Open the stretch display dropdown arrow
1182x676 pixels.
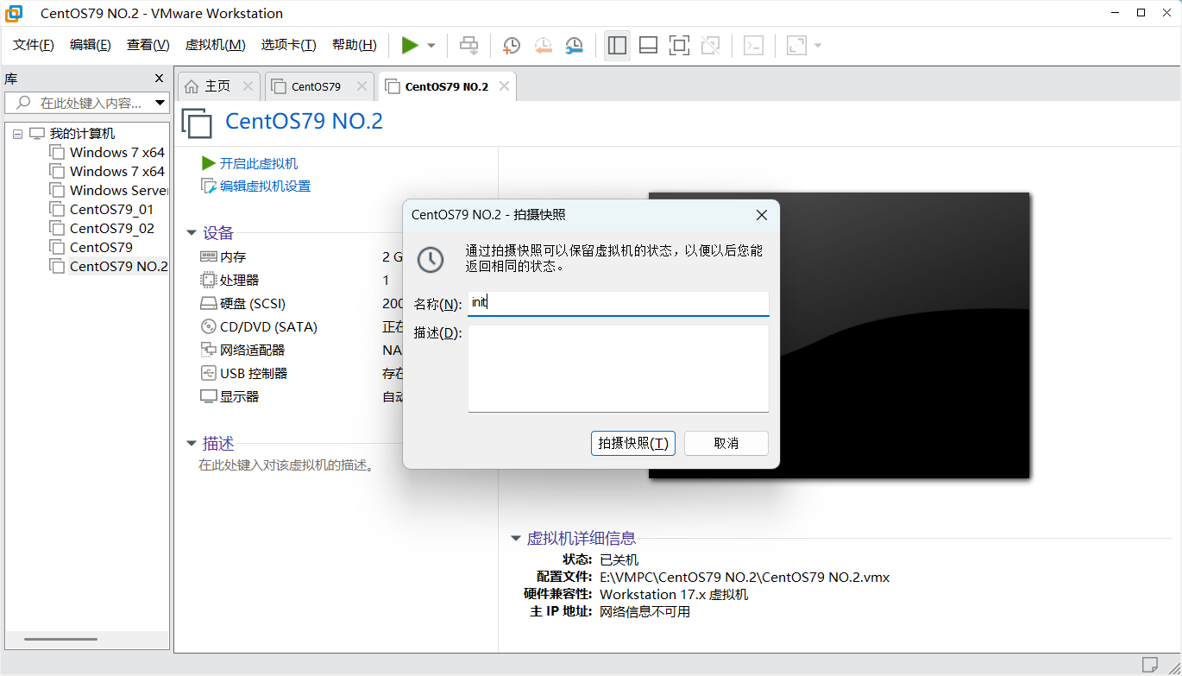click(818, 46)
